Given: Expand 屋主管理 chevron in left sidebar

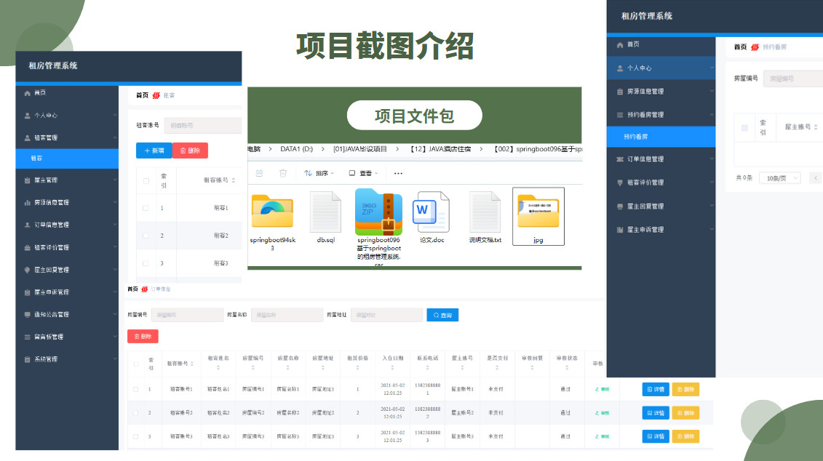Looking at the screenshot, I should 114,180.
